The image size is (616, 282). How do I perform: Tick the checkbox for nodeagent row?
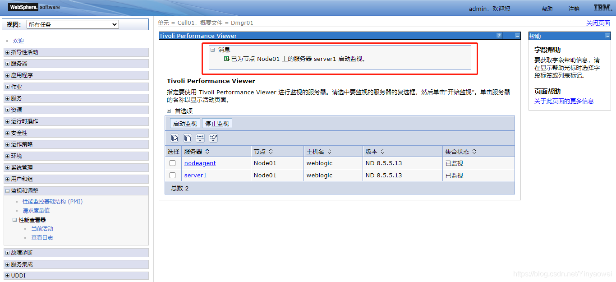(x=172, y=163)
